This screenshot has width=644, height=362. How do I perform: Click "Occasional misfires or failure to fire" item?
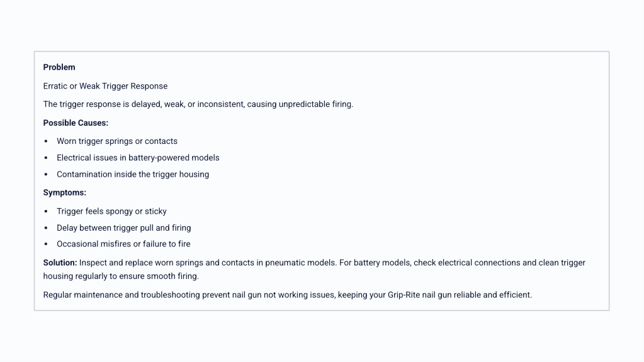click(x=123, y=244)
